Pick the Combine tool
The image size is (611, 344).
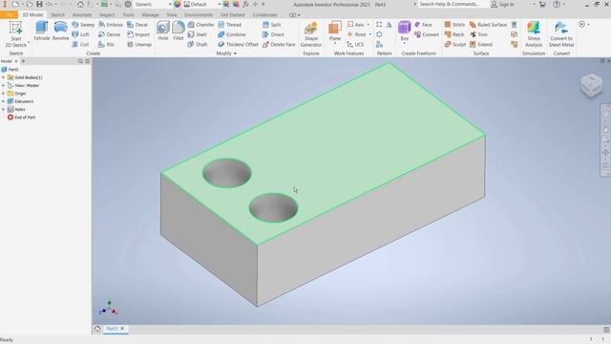232,34
